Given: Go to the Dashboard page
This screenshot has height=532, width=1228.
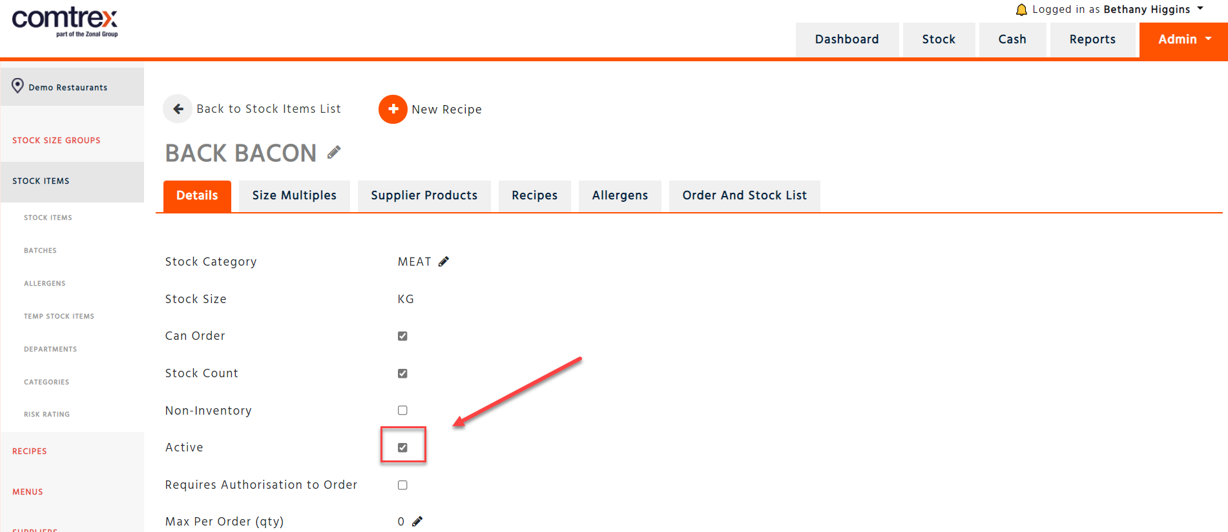Looking at the screenshot, I should (847, 40).
